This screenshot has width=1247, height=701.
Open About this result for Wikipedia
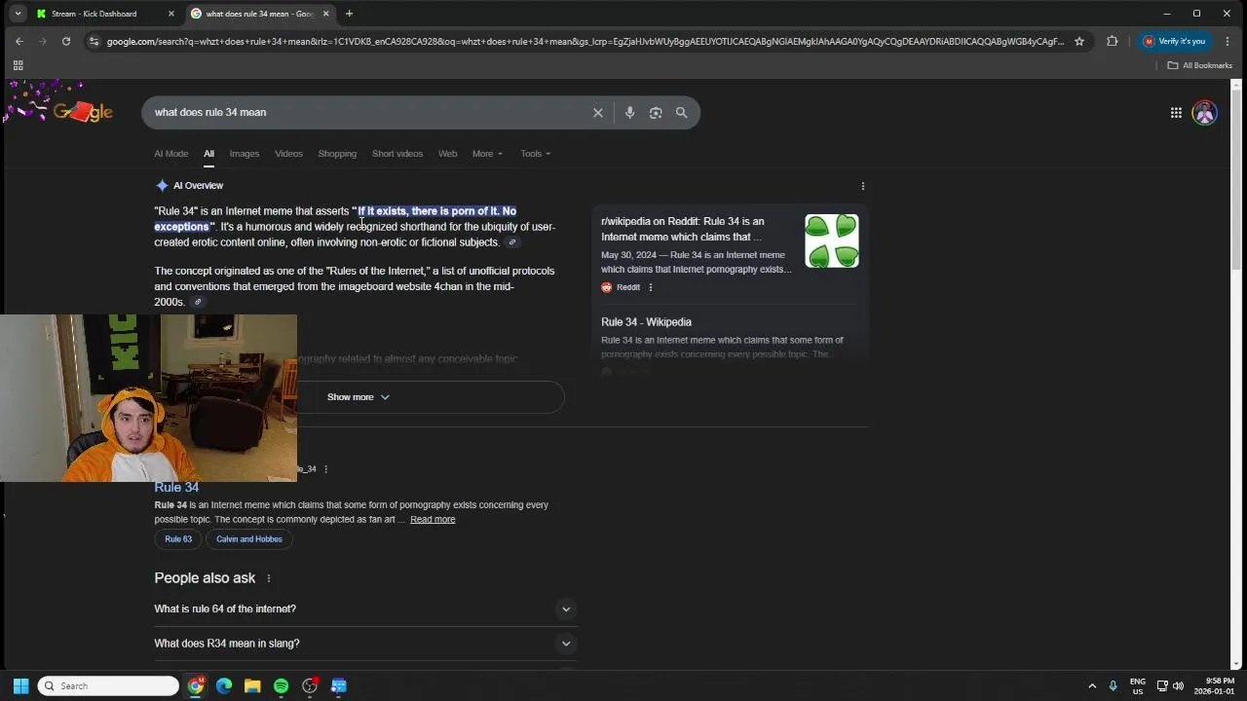click(325, 469)
